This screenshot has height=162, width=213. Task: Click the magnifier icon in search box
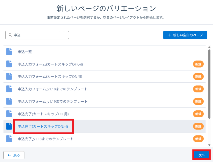coord(10,35)
